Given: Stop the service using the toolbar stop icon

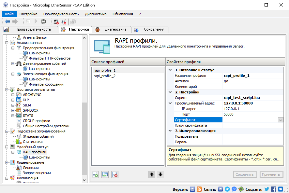Looking at the screenshot, I should (28, 21).
